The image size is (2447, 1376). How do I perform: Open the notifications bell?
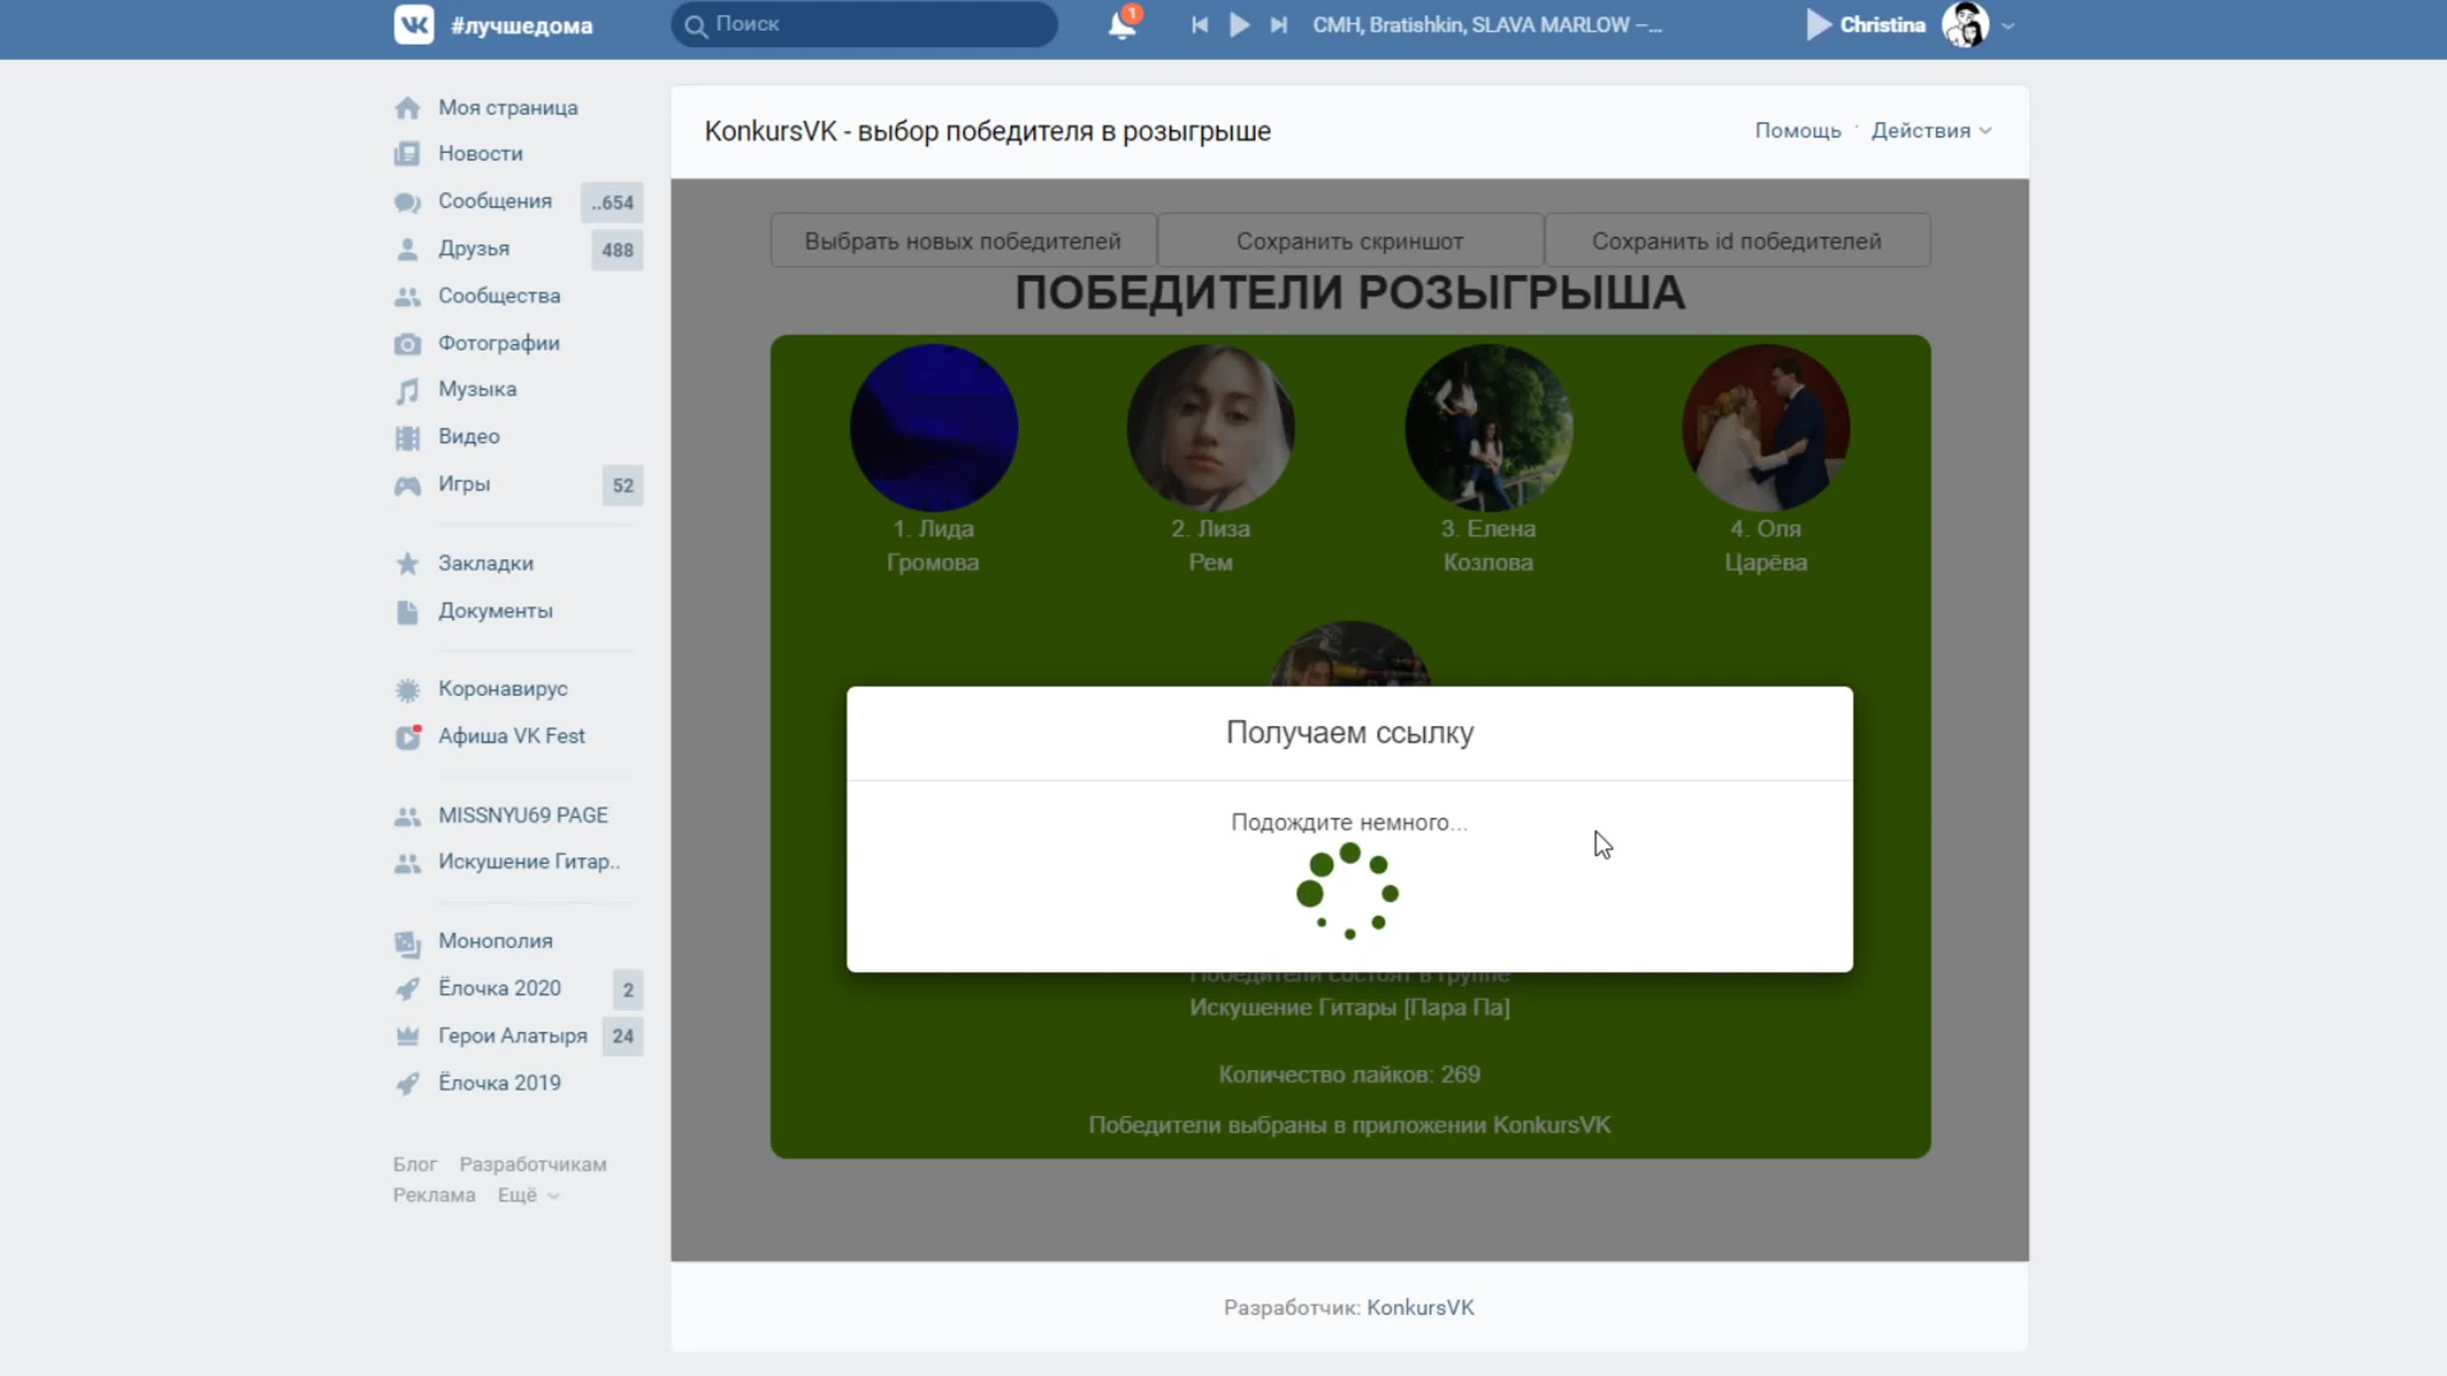(1122, 24)
